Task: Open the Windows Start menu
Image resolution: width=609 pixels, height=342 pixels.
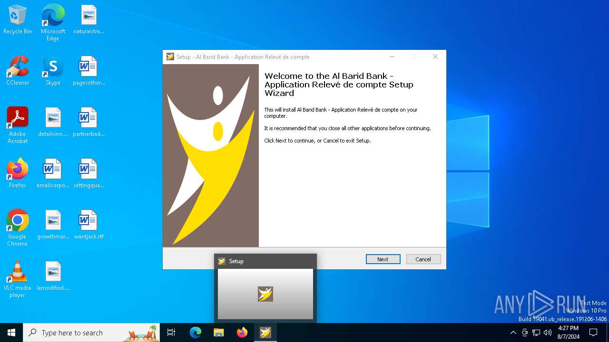Action: [11, 332]
